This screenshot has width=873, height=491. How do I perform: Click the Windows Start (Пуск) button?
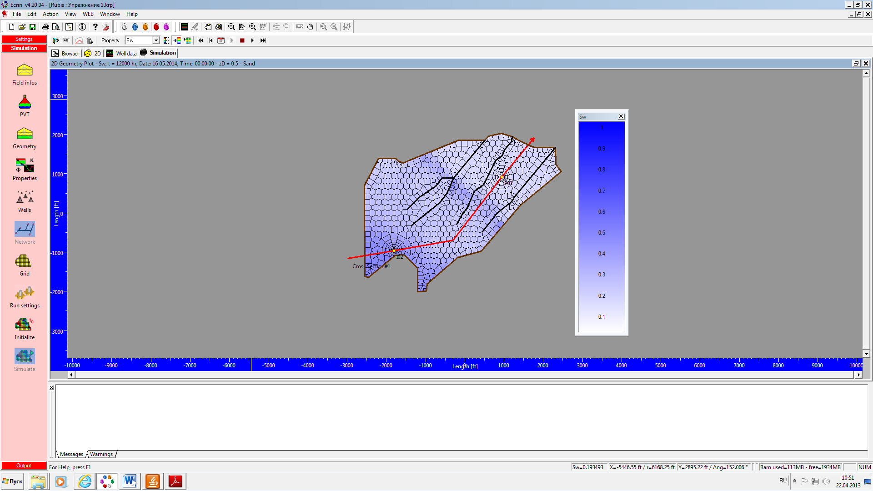click(x=12, y=481)
